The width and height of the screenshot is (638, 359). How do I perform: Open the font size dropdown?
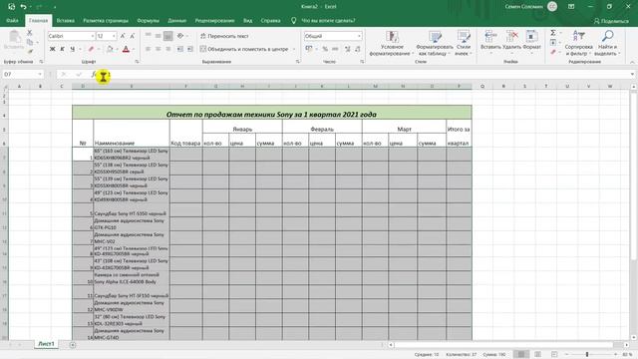[114, 36]
